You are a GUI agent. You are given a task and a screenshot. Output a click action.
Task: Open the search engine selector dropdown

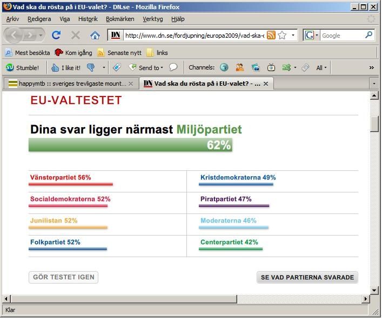317,36
